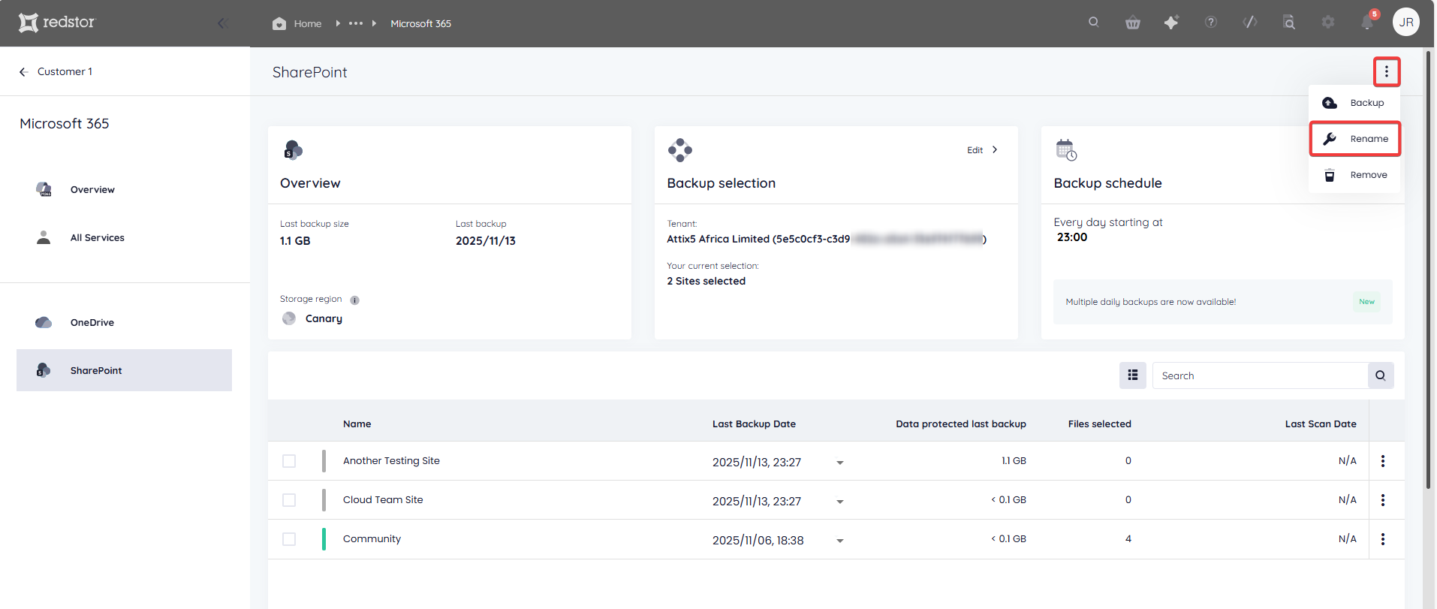This screenshot has width=1437, height=609.
Task: Click the Cloud Team Site name
Action: (x=383, y=500)
